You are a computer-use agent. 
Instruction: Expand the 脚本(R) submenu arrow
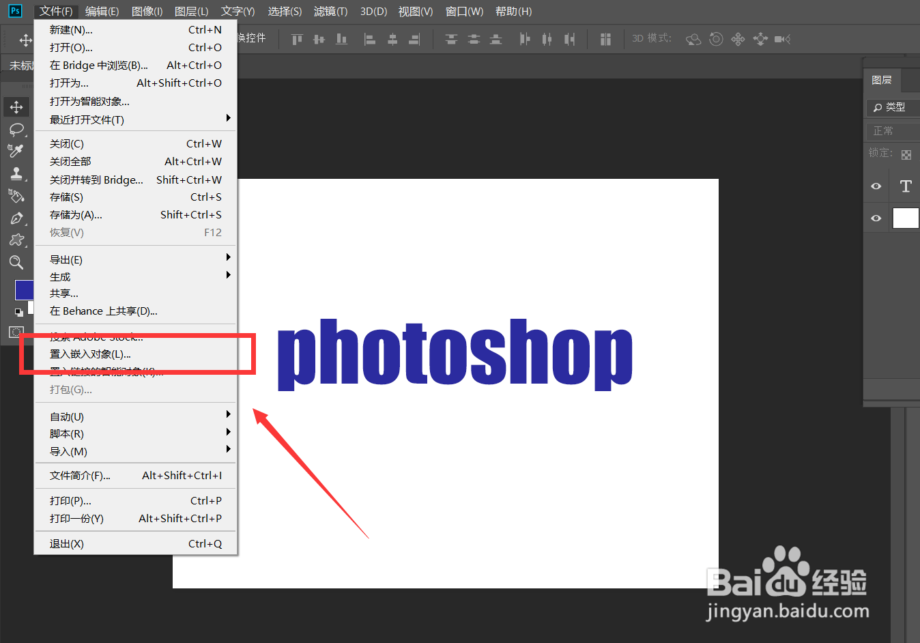229,432
